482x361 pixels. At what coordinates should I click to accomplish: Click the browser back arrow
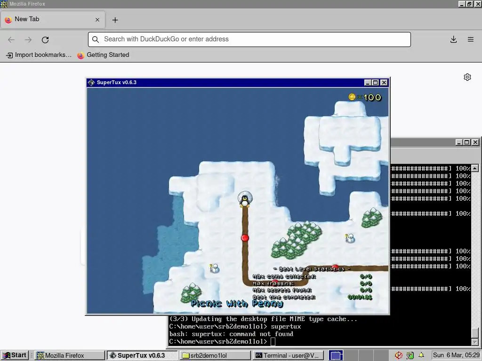point(11,39)
